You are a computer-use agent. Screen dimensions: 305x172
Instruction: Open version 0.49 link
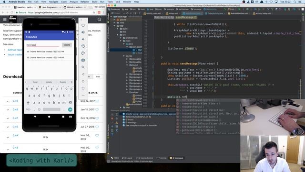point(15,101)
